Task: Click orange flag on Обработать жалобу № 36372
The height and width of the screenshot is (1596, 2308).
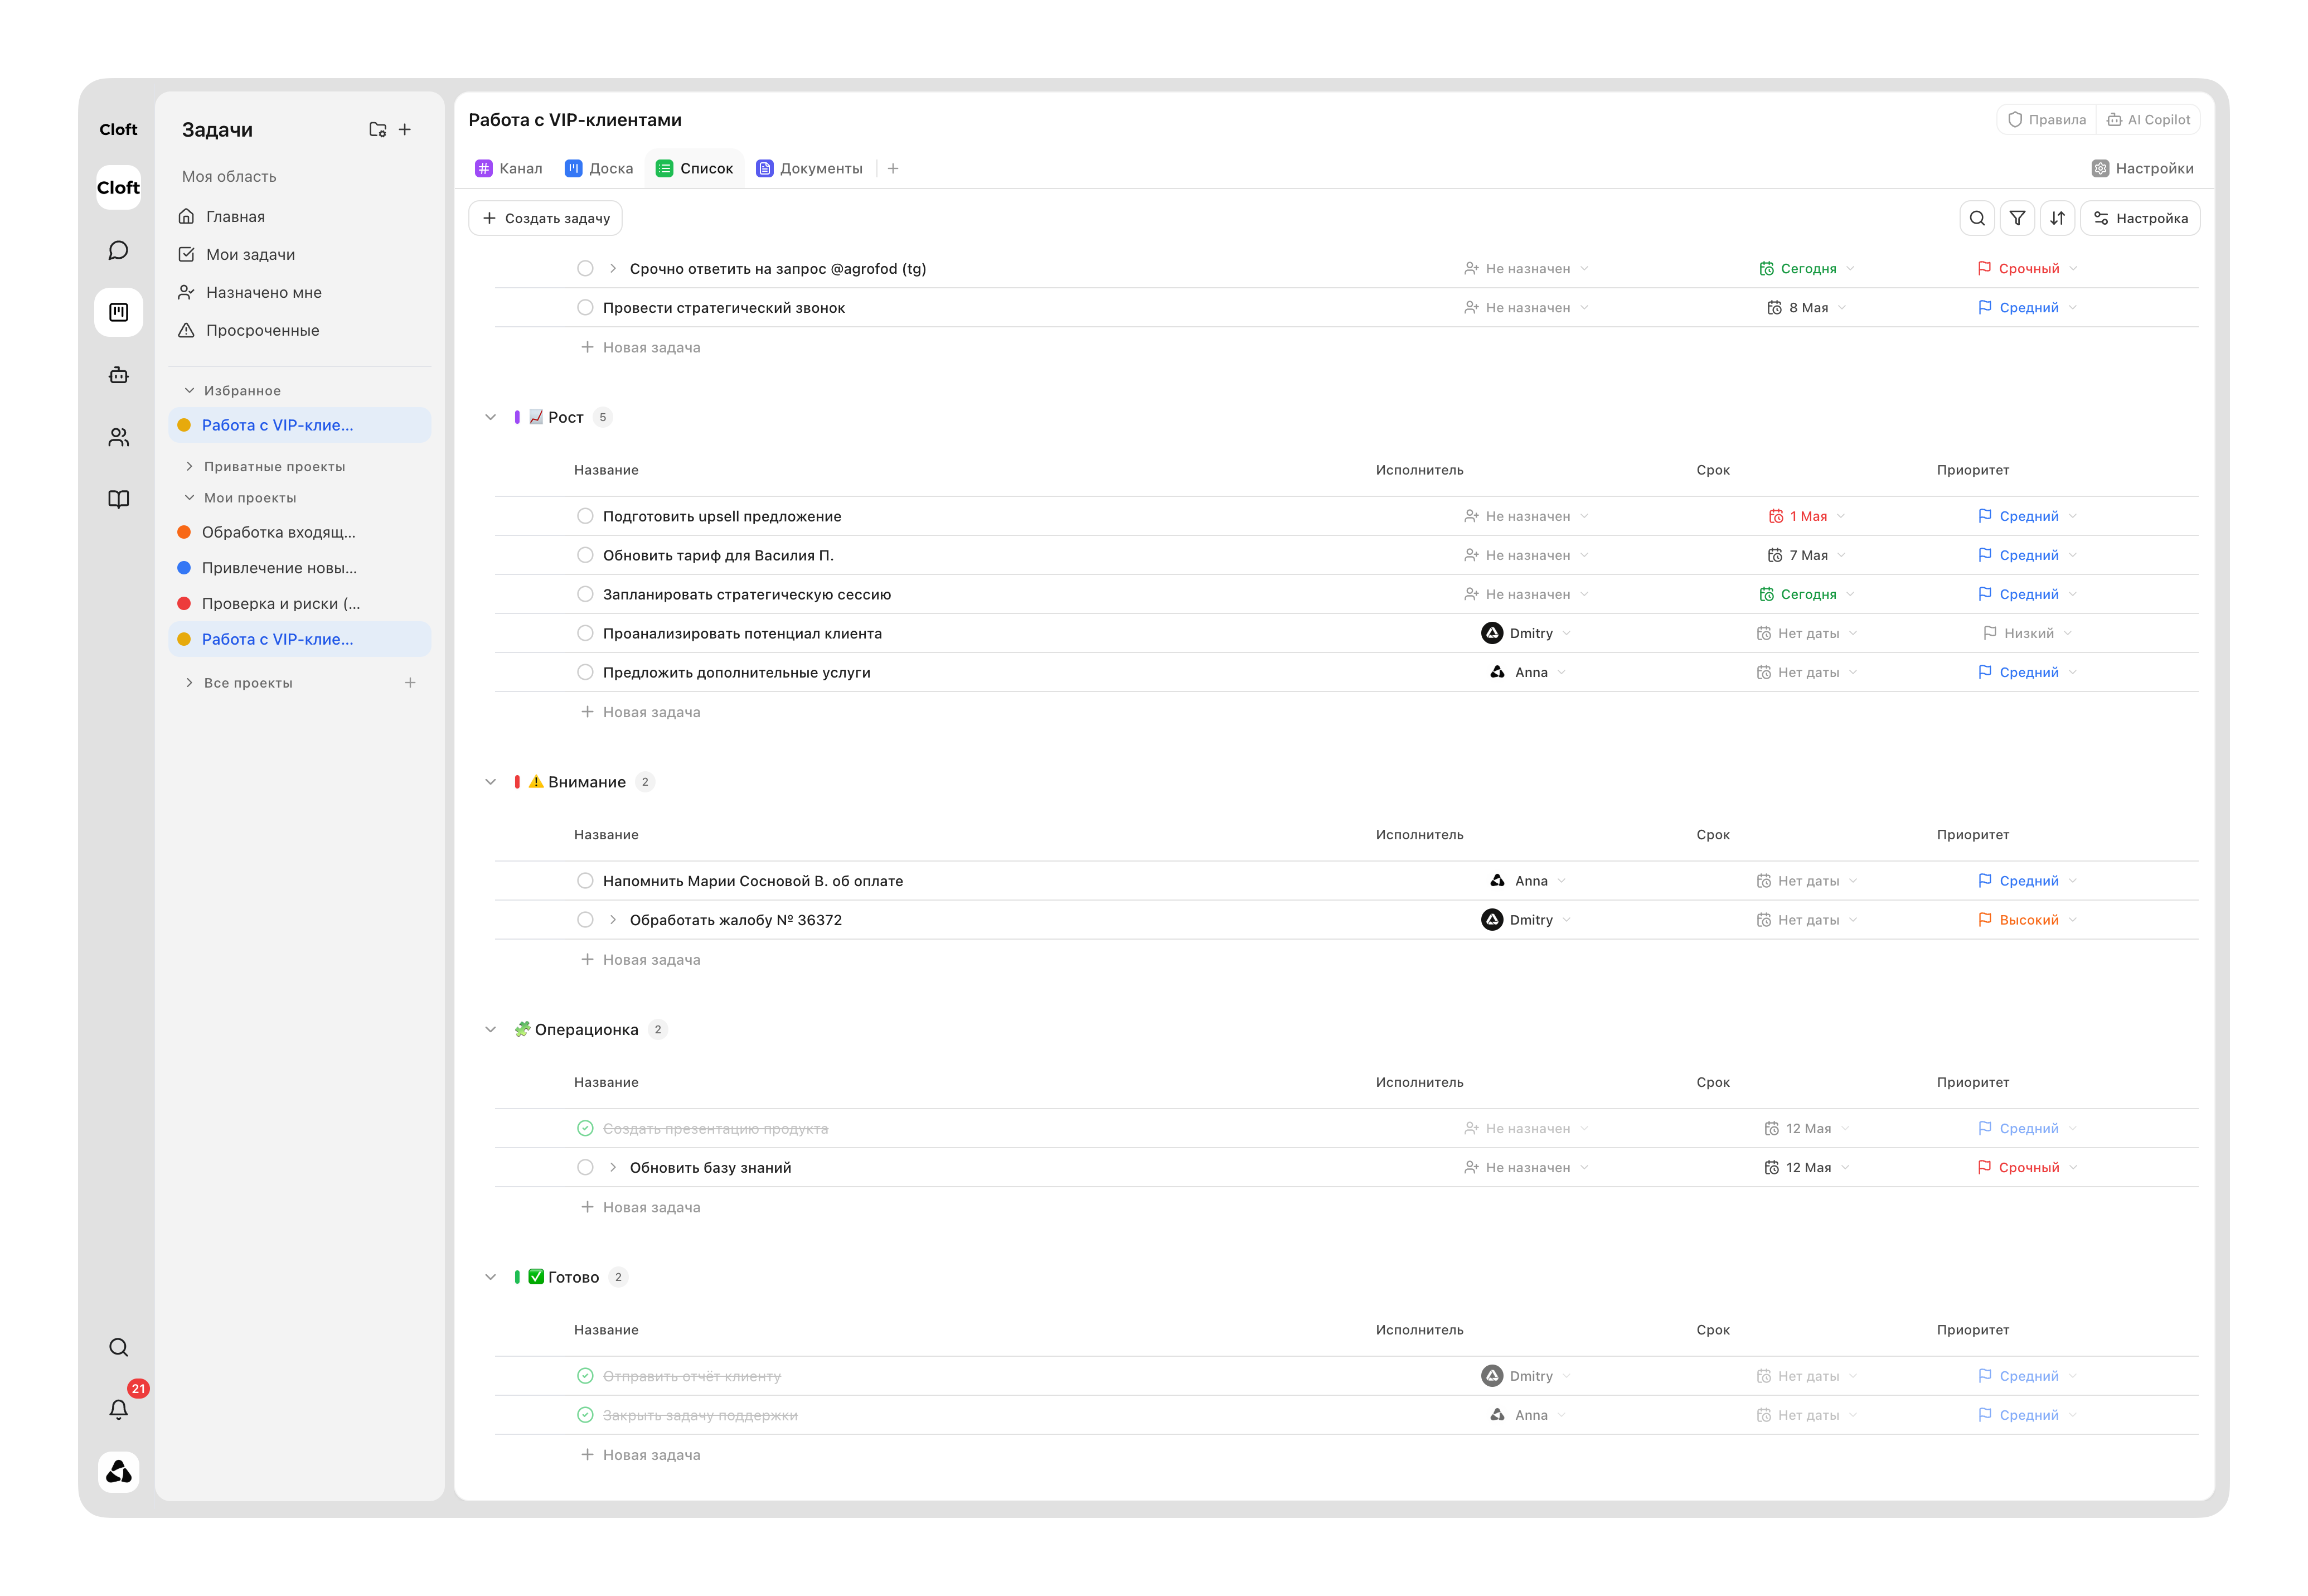Action: 1984,919
